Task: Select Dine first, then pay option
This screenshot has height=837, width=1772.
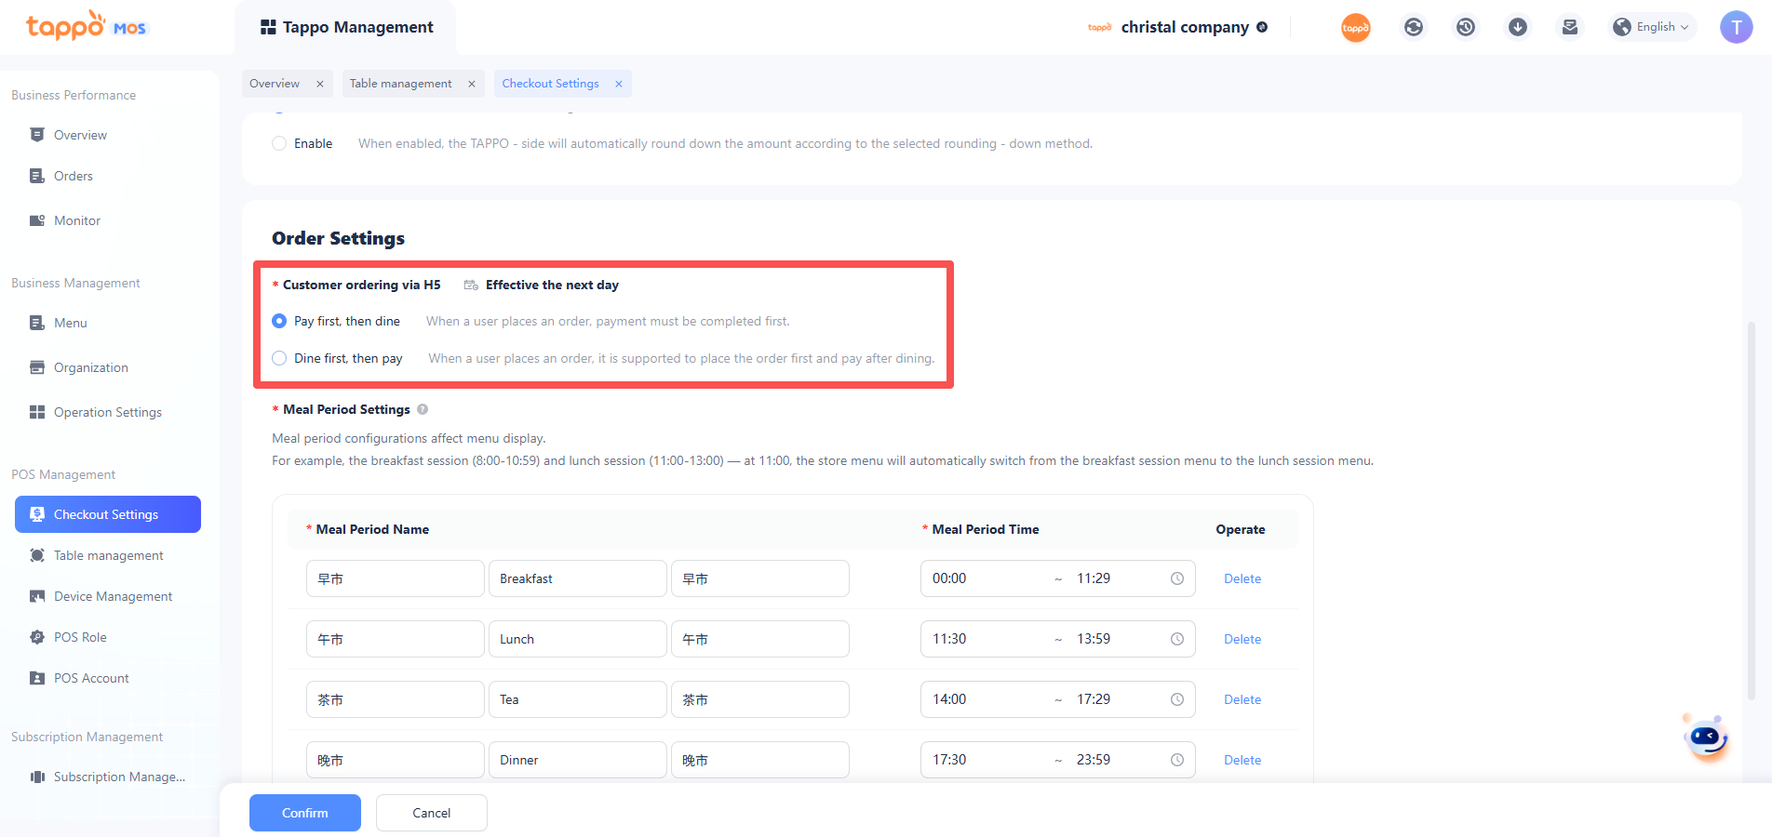Action: (279, 358)
